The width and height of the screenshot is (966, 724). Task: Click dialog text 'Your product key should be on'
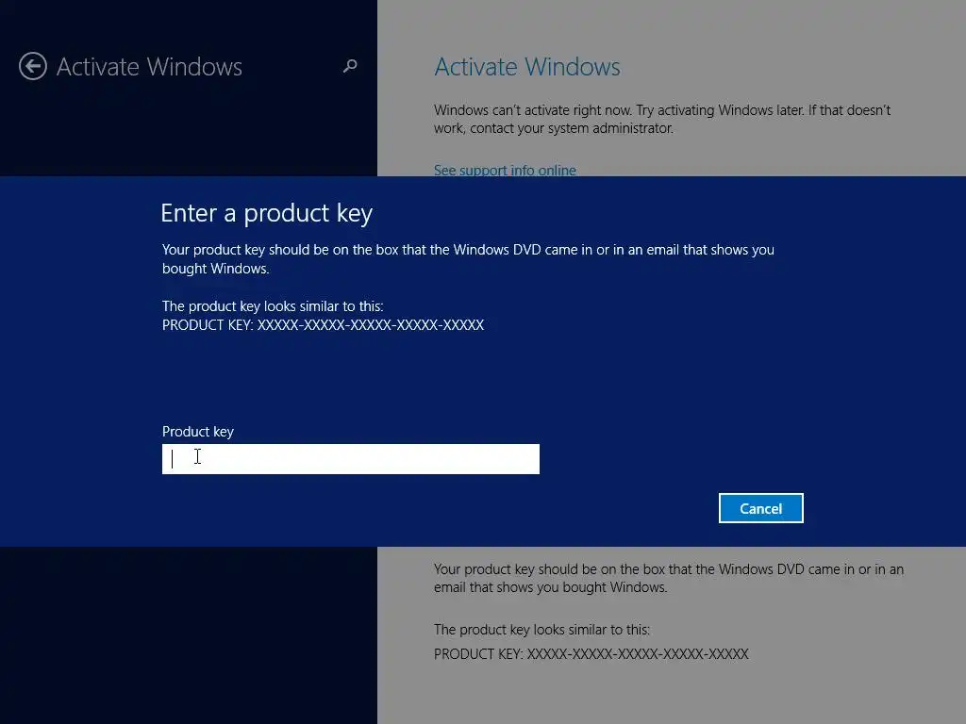[x=468, y=259]
